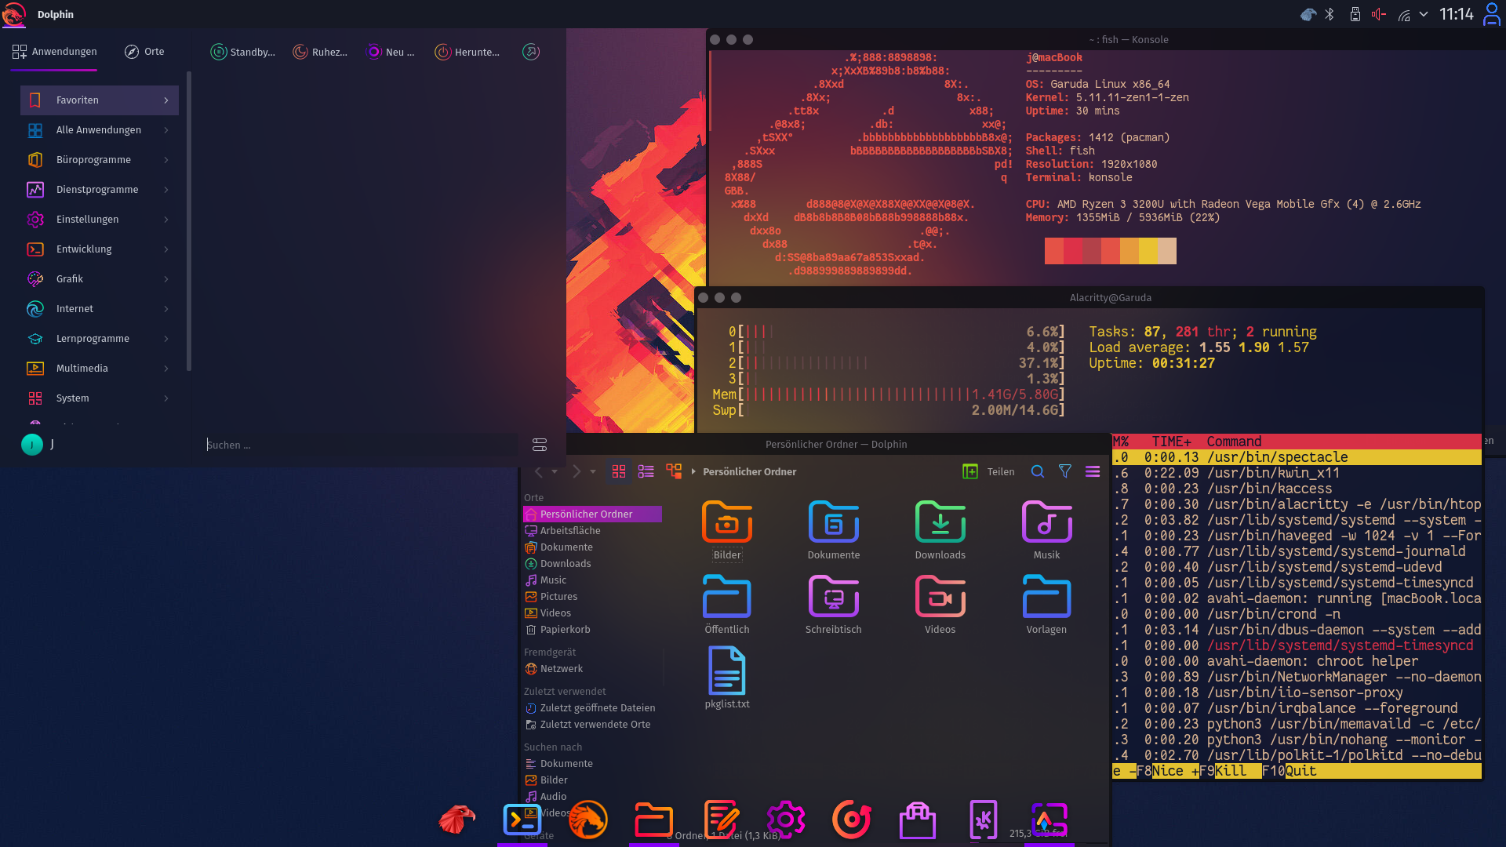This screenshot has width=1506, height=847.
Task: Toggle Bluetooth in system tray
Action: [1330, 14]
